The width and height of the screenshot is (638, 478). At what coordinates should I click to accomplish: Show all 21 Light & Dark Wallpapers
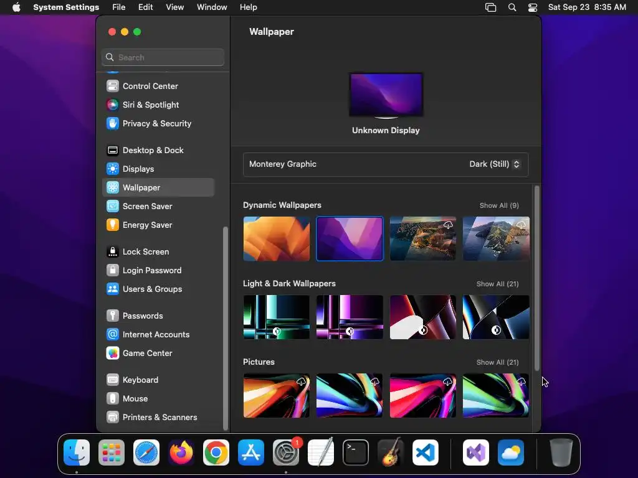(x=497, y=284)
